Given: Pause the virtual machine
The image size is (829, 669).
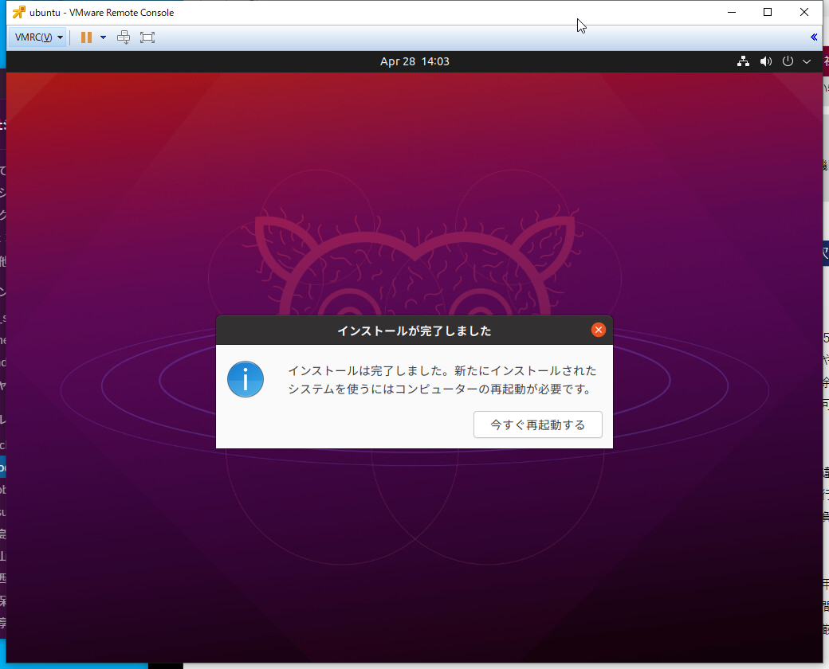Looking at the screenshot, I should point(86,37).
